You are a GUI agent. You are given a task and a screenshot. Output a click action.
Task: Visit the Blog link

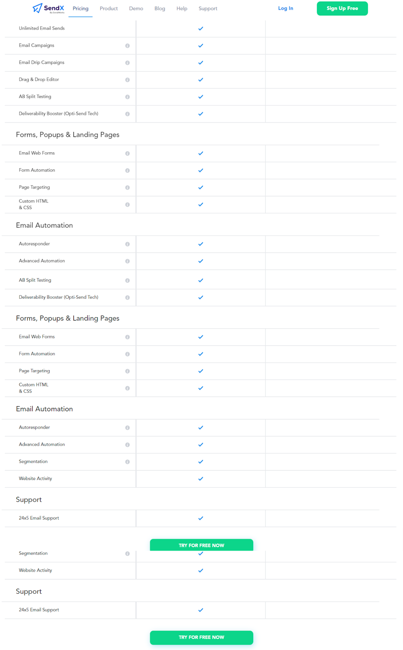(160, 9)
